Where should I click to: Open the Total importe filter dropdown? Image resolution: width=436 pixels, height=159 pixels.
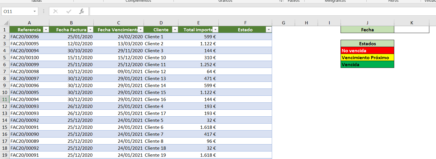pyautogui.click(x=215, y=30)
